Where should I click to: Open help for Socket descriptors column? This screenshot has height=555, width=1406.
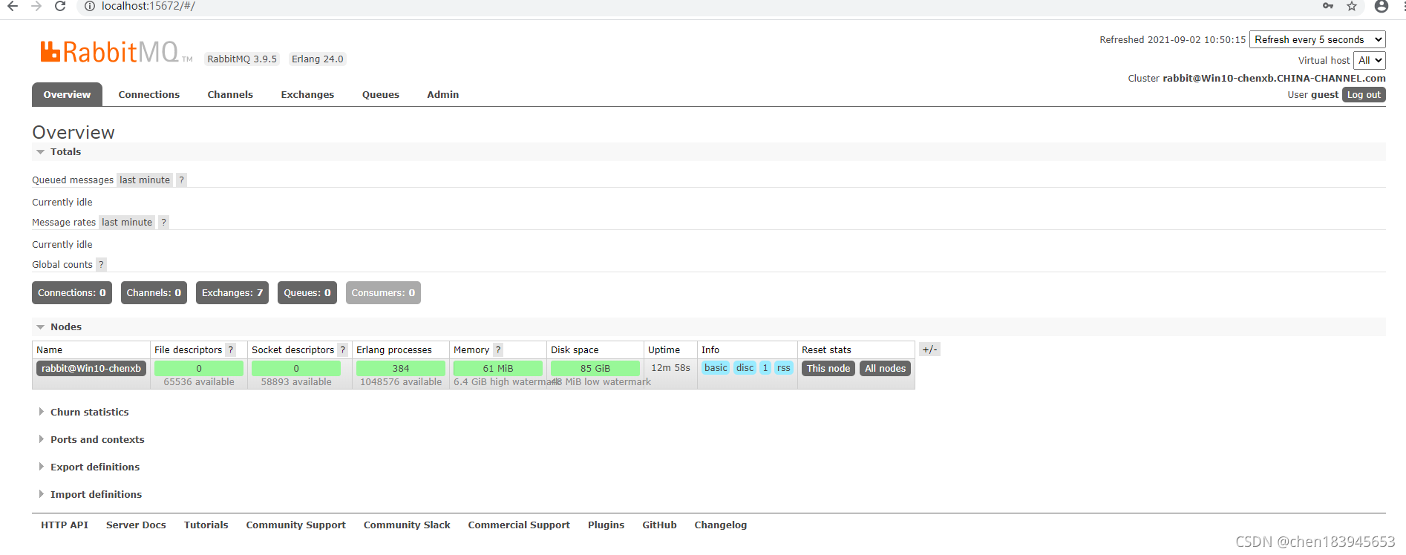pos(342,349)
